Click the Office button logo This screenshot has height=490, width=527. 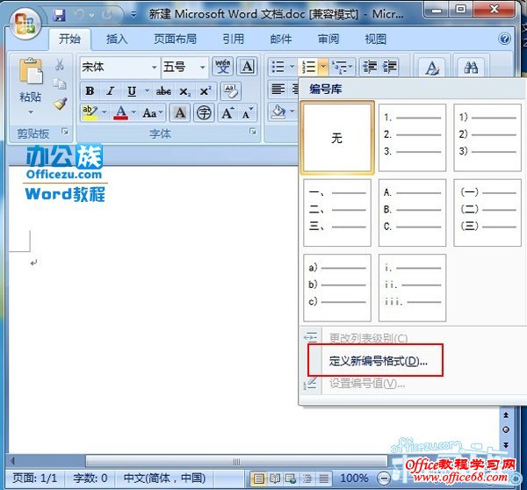[x=25, y=24]
